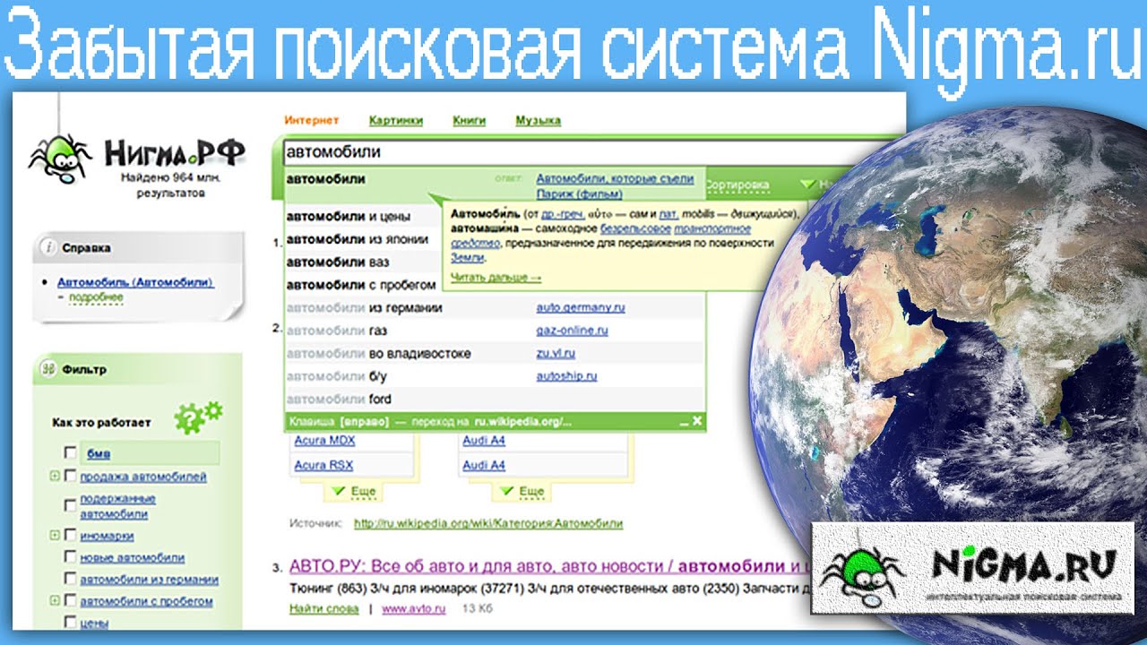Check the иномарки filter checkbox
Screen dimensions: 1147x645
70,535
